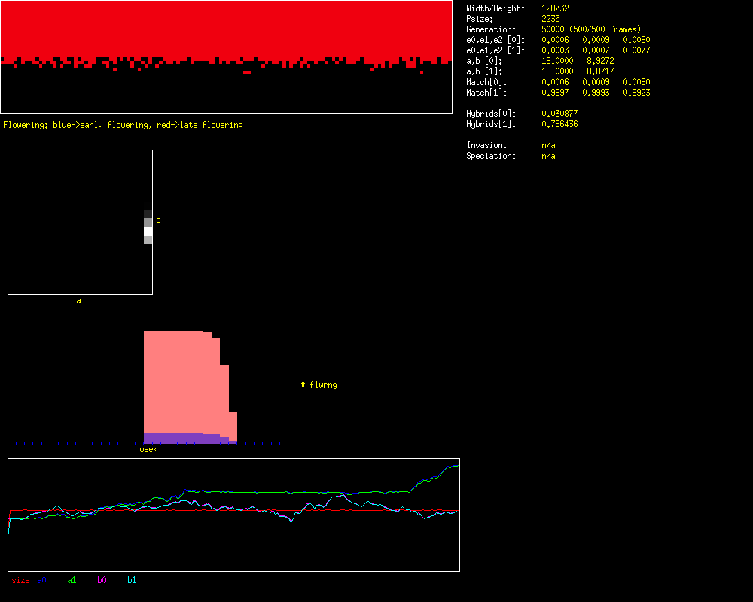753x602 pixels.
Task: Click the red region of flowering map
Action: [226, 30]
